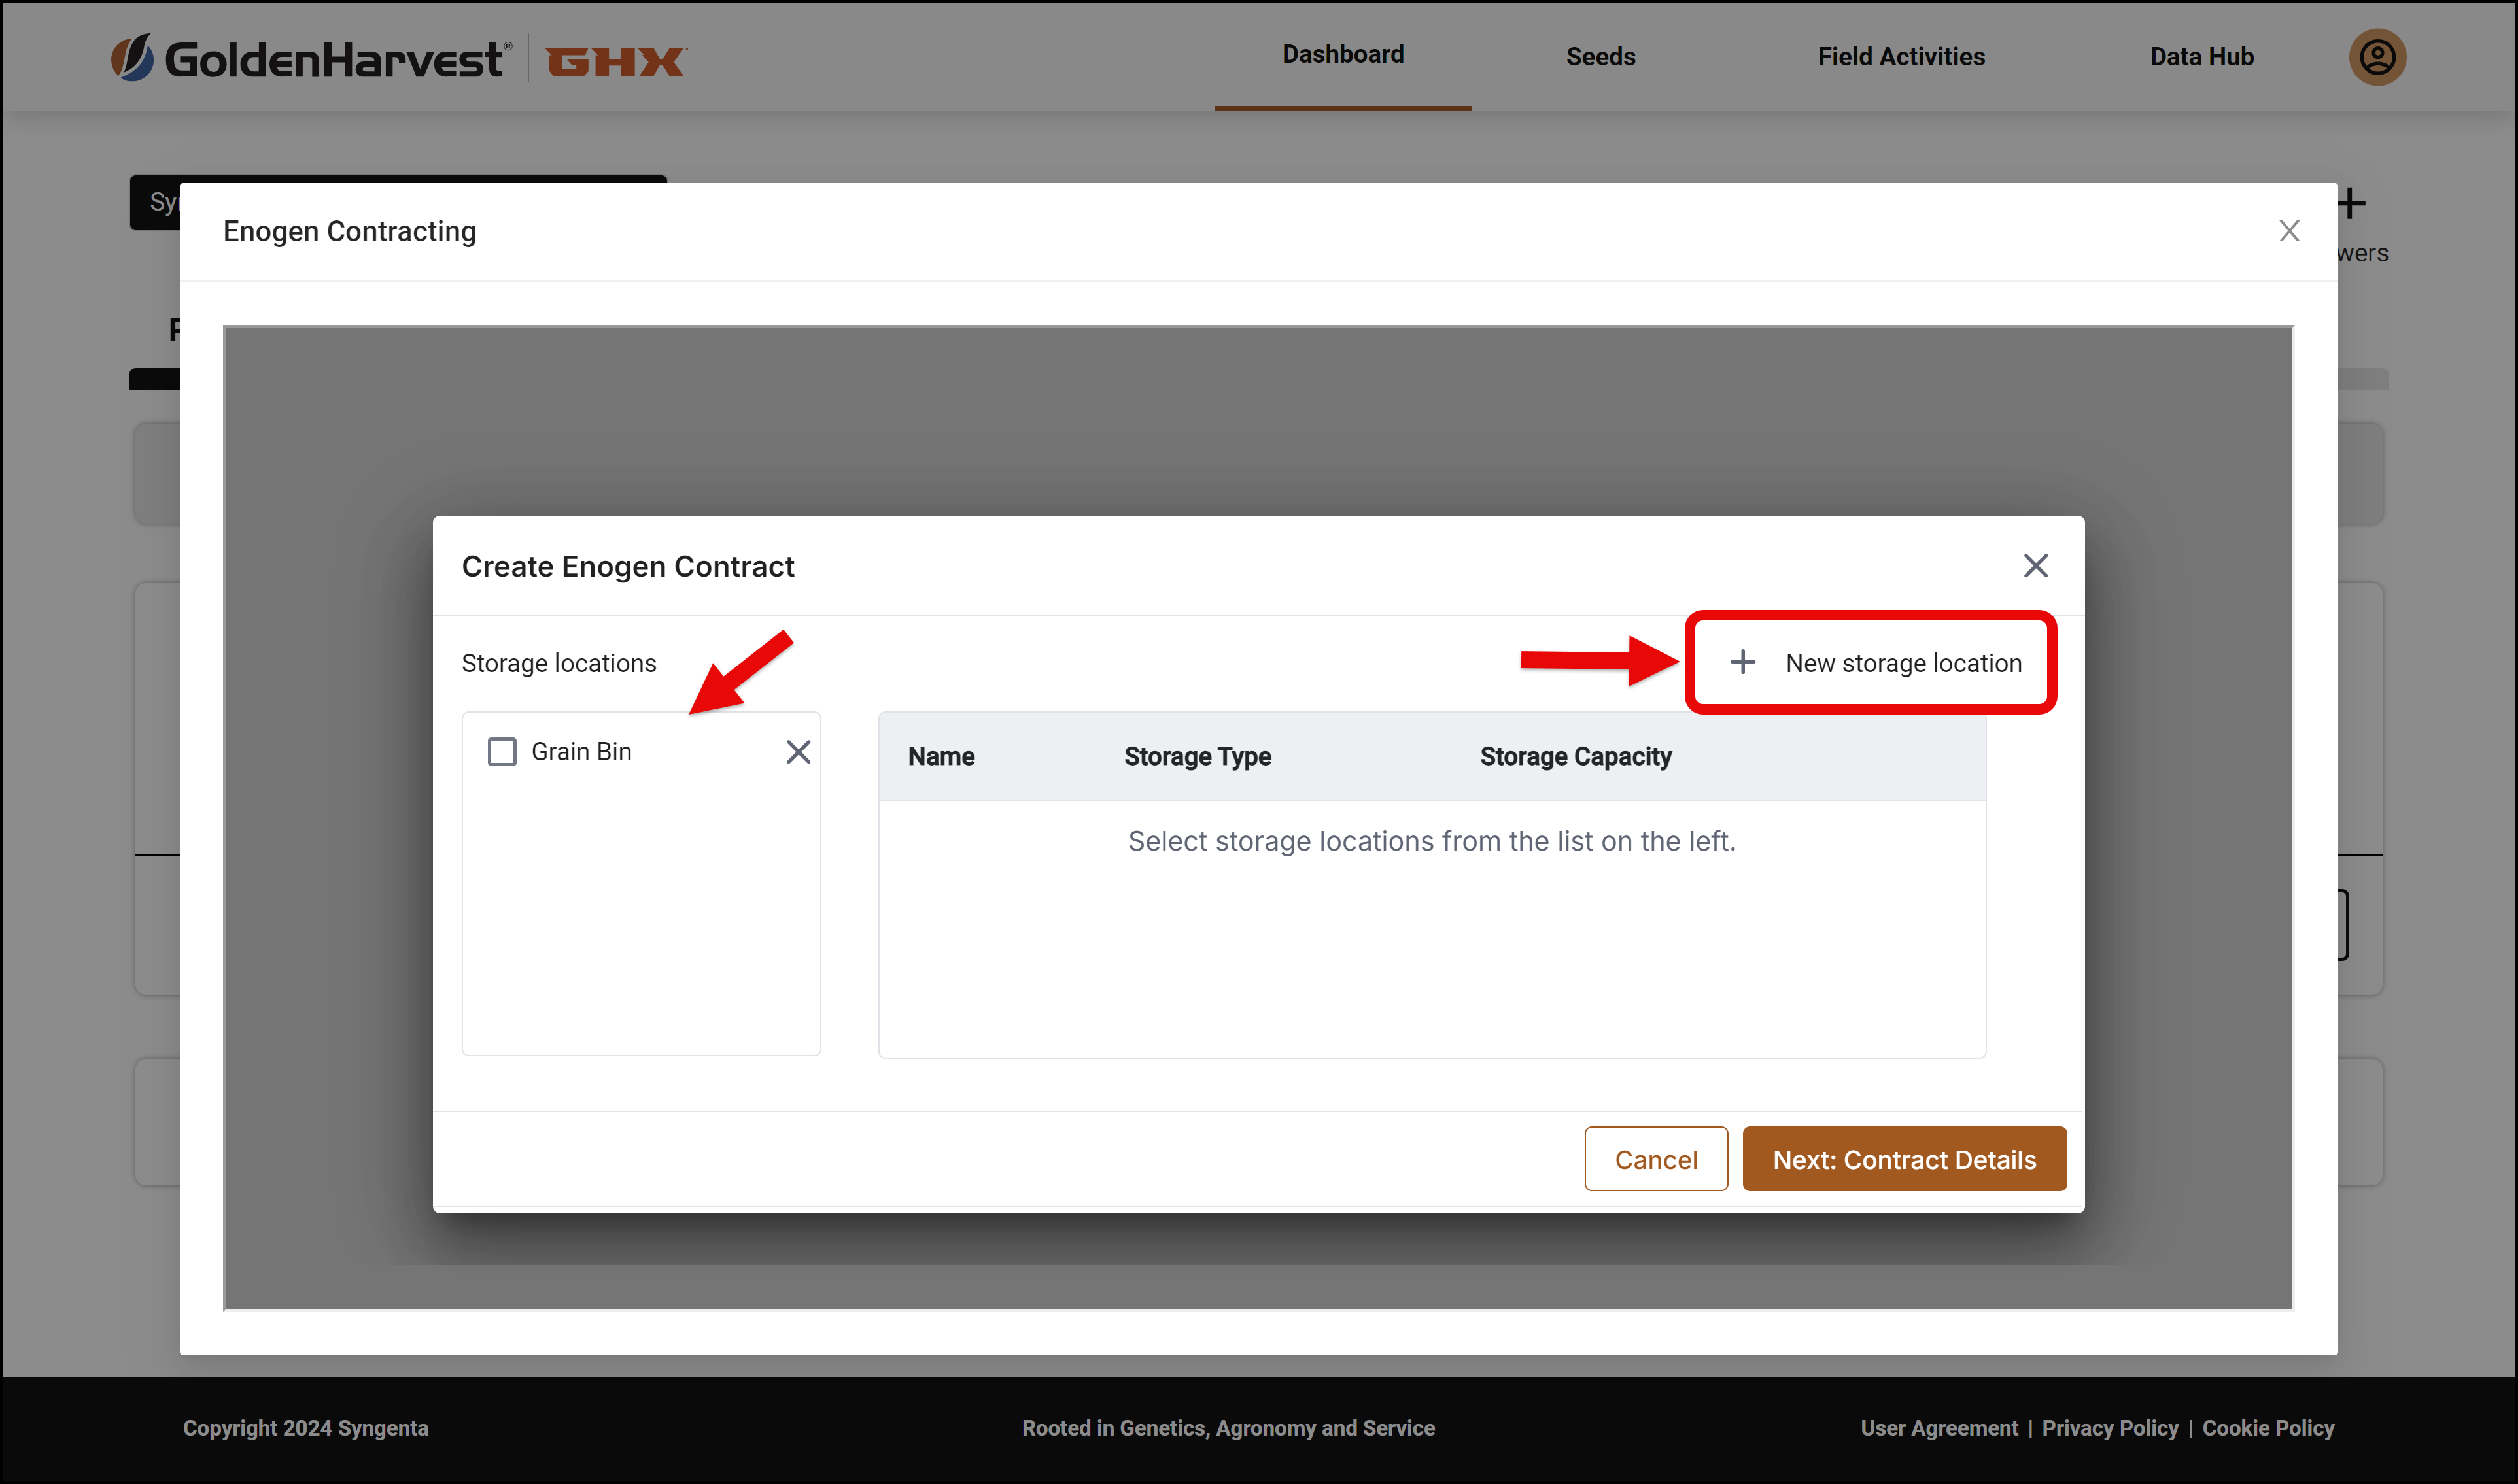
Task: Close the Create Enogen Contract dialog
Action: click(x=2035, y=566)
